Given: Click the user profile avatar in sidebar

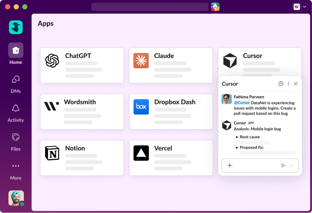Looking at the screenshot, I should click(16, 198).
